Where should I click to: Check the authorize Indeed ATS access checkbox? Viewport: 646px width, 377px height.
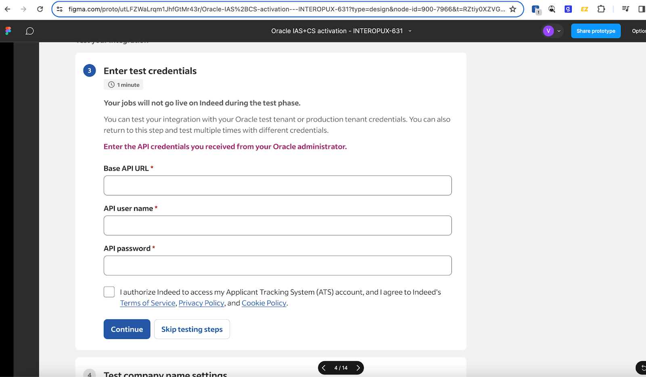[x=109, y=292]
